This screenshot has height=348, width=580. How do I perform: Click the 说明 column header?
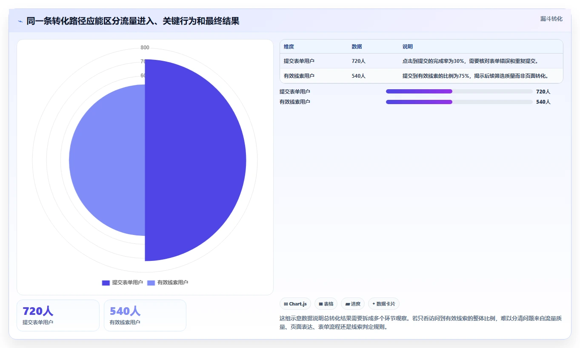[408, 47]
